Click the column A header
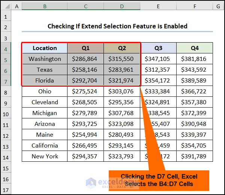 pyautogui.click(x=16, y=6)
